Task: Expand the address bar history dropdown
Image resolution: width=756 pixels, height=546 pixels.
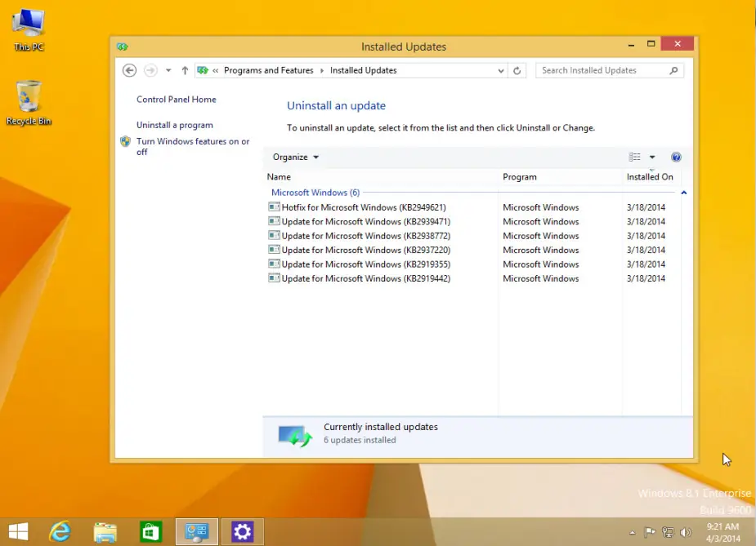Action: pos(500,71)
